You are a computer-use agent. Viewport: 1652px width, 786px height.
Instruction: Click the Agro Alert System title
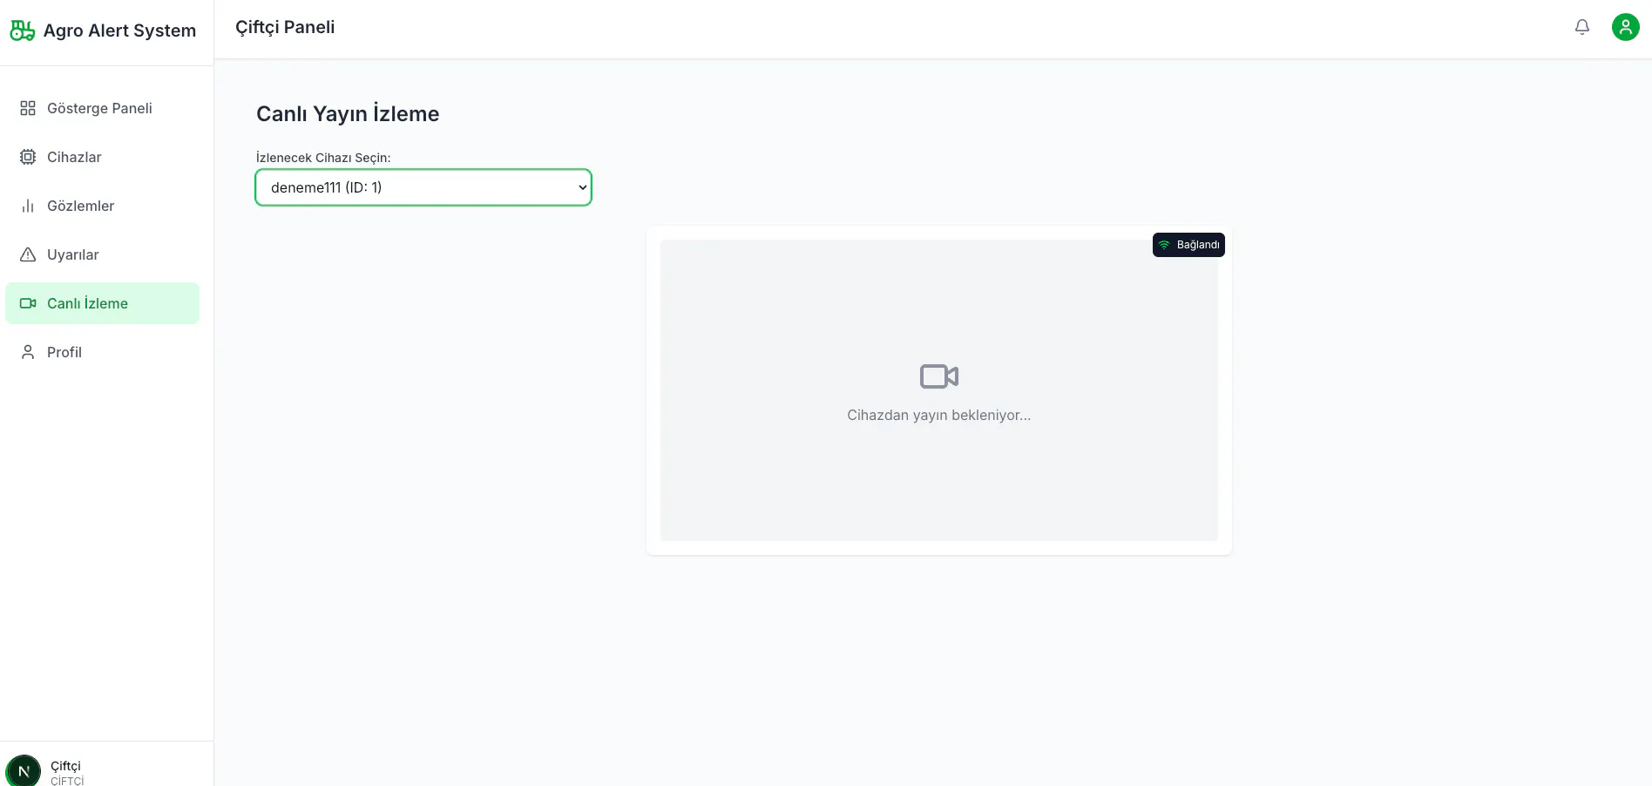119,30
